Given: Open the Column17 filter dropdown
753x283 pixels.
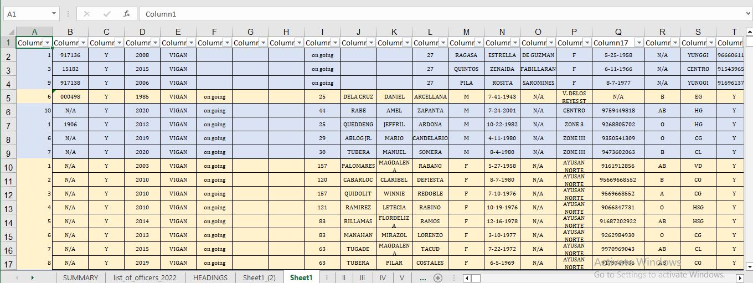Looking at the screenshot, I should (639, 43).
